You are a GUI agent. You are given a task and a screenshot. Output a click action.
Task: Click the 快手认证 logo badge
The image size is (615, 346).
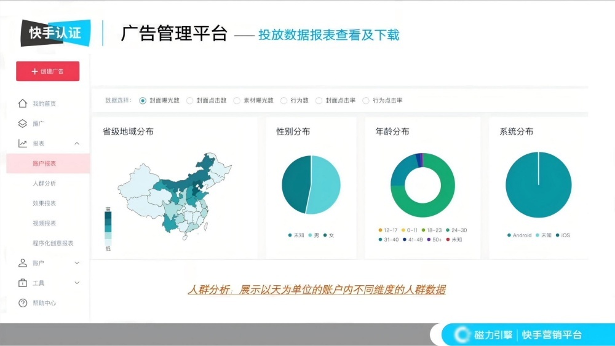click(x=56, y=33)
